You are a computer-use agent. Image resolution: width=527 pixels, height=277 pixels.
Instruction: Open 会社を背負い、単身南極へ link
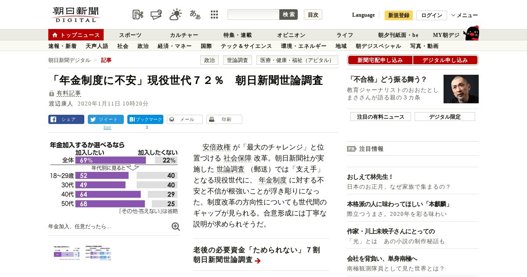(x=382, y=259)
